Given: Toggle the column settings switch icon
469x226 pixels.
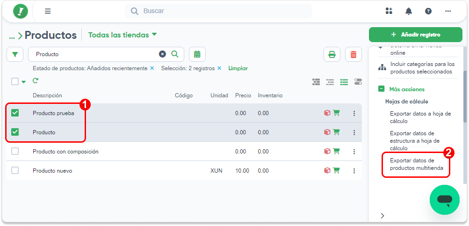Looking at the screenshot, I should (358, 82).
